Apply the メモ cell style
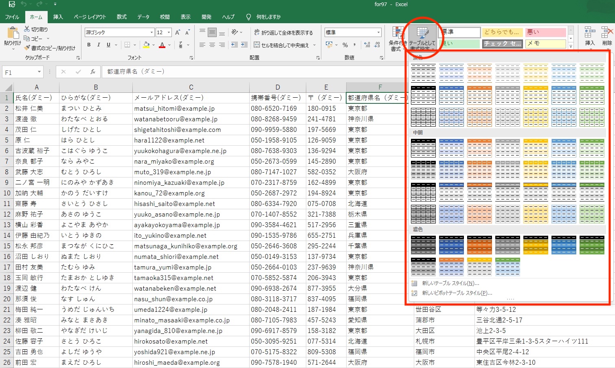Image resolution: width=615 pixels, height=368 pixels. point(545,43)
